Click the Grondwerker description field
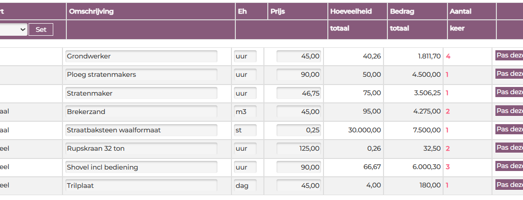Viewport: 523px width, 200px height. [x=141, y=57]
